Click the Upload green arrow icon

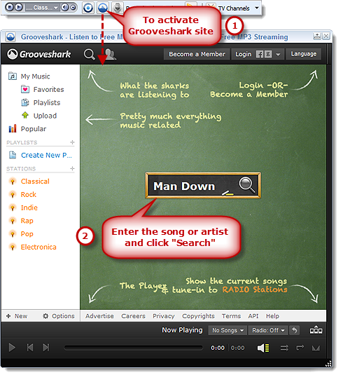tap(25, 115)
